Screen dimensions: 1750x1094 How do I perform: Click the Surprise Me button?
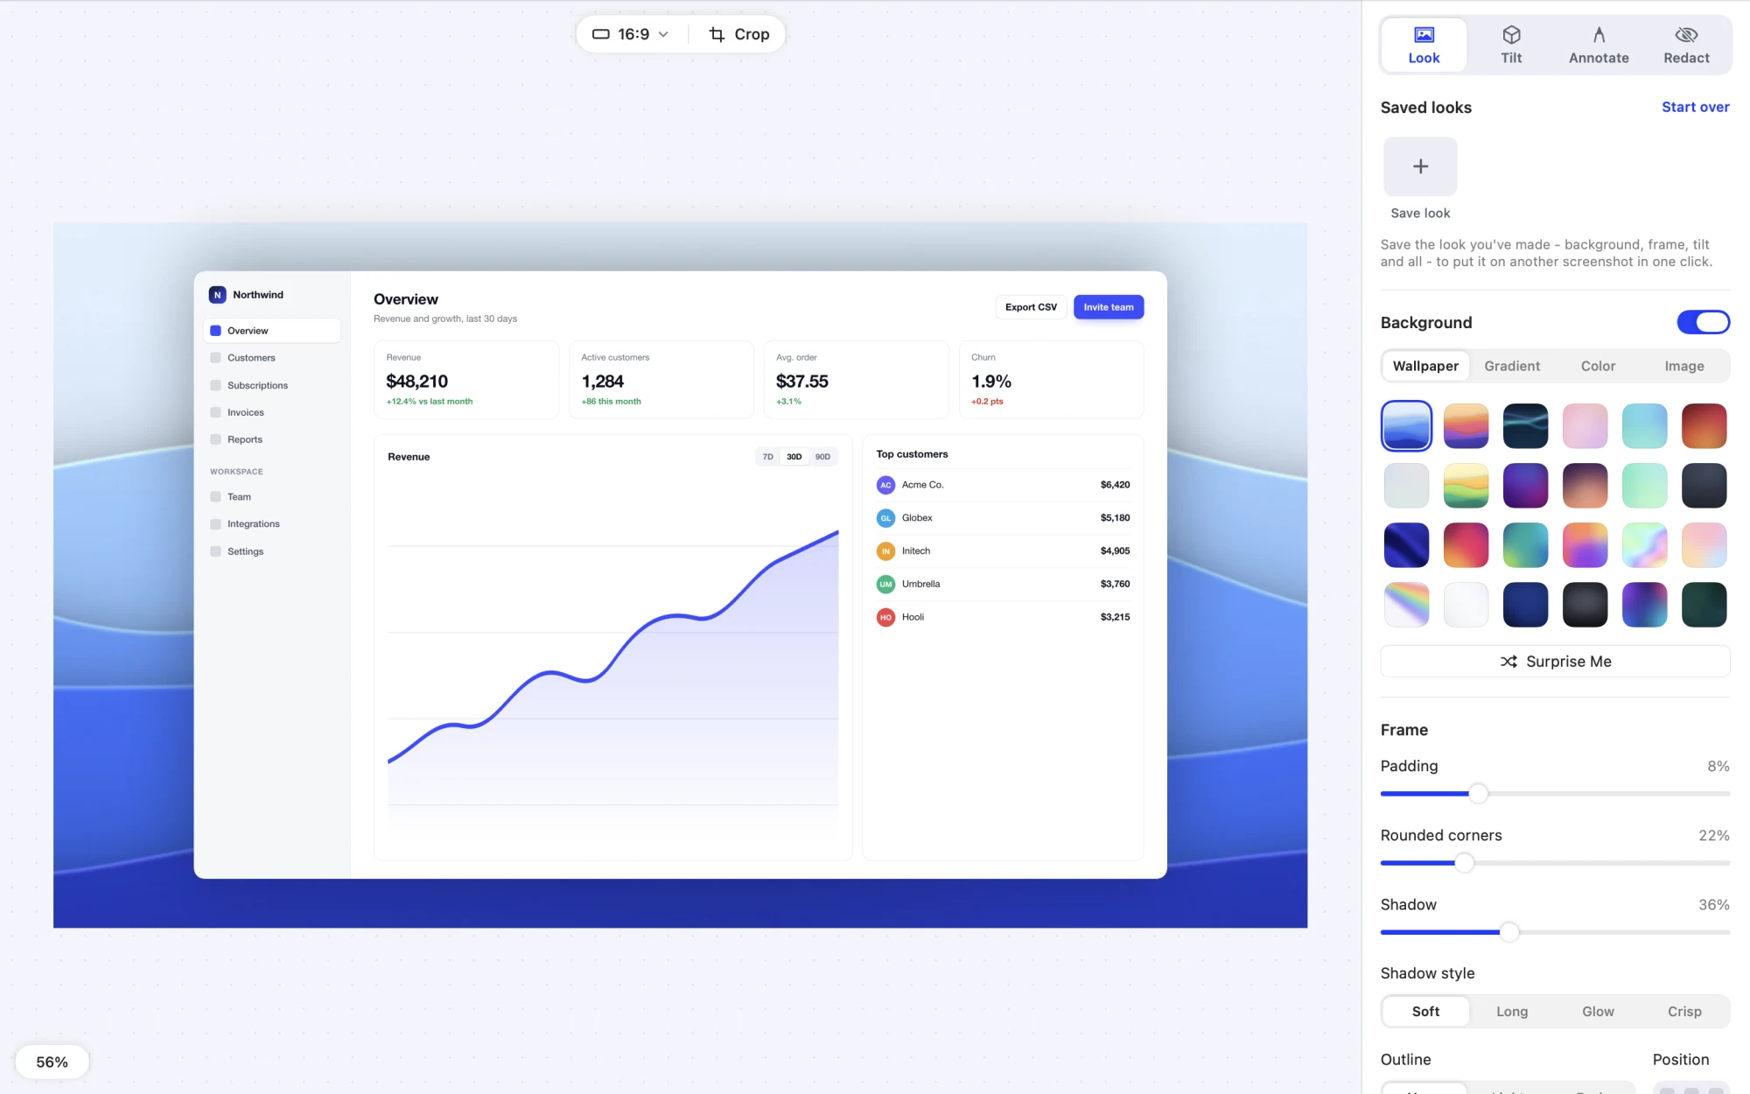(1555, 662)
